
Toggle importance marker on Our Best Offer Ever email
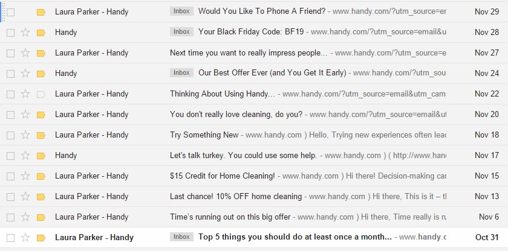[41, 73]
